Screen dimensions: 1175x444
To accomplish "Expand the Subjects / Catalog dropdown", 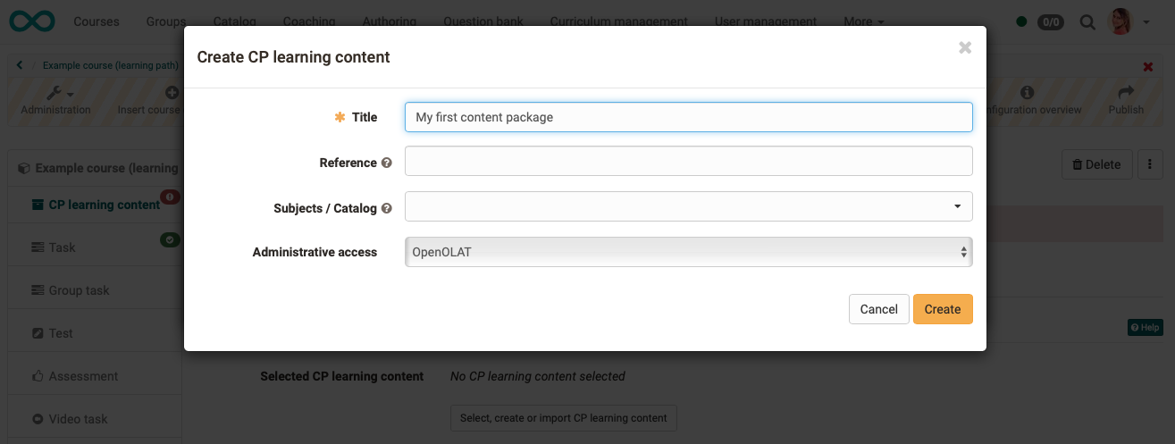I will point(688,206).
